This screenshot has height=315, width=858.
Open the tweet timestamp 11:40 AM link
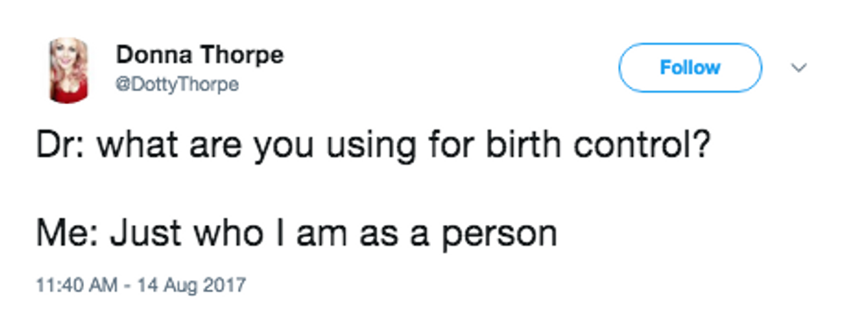[x=77, y=285]
